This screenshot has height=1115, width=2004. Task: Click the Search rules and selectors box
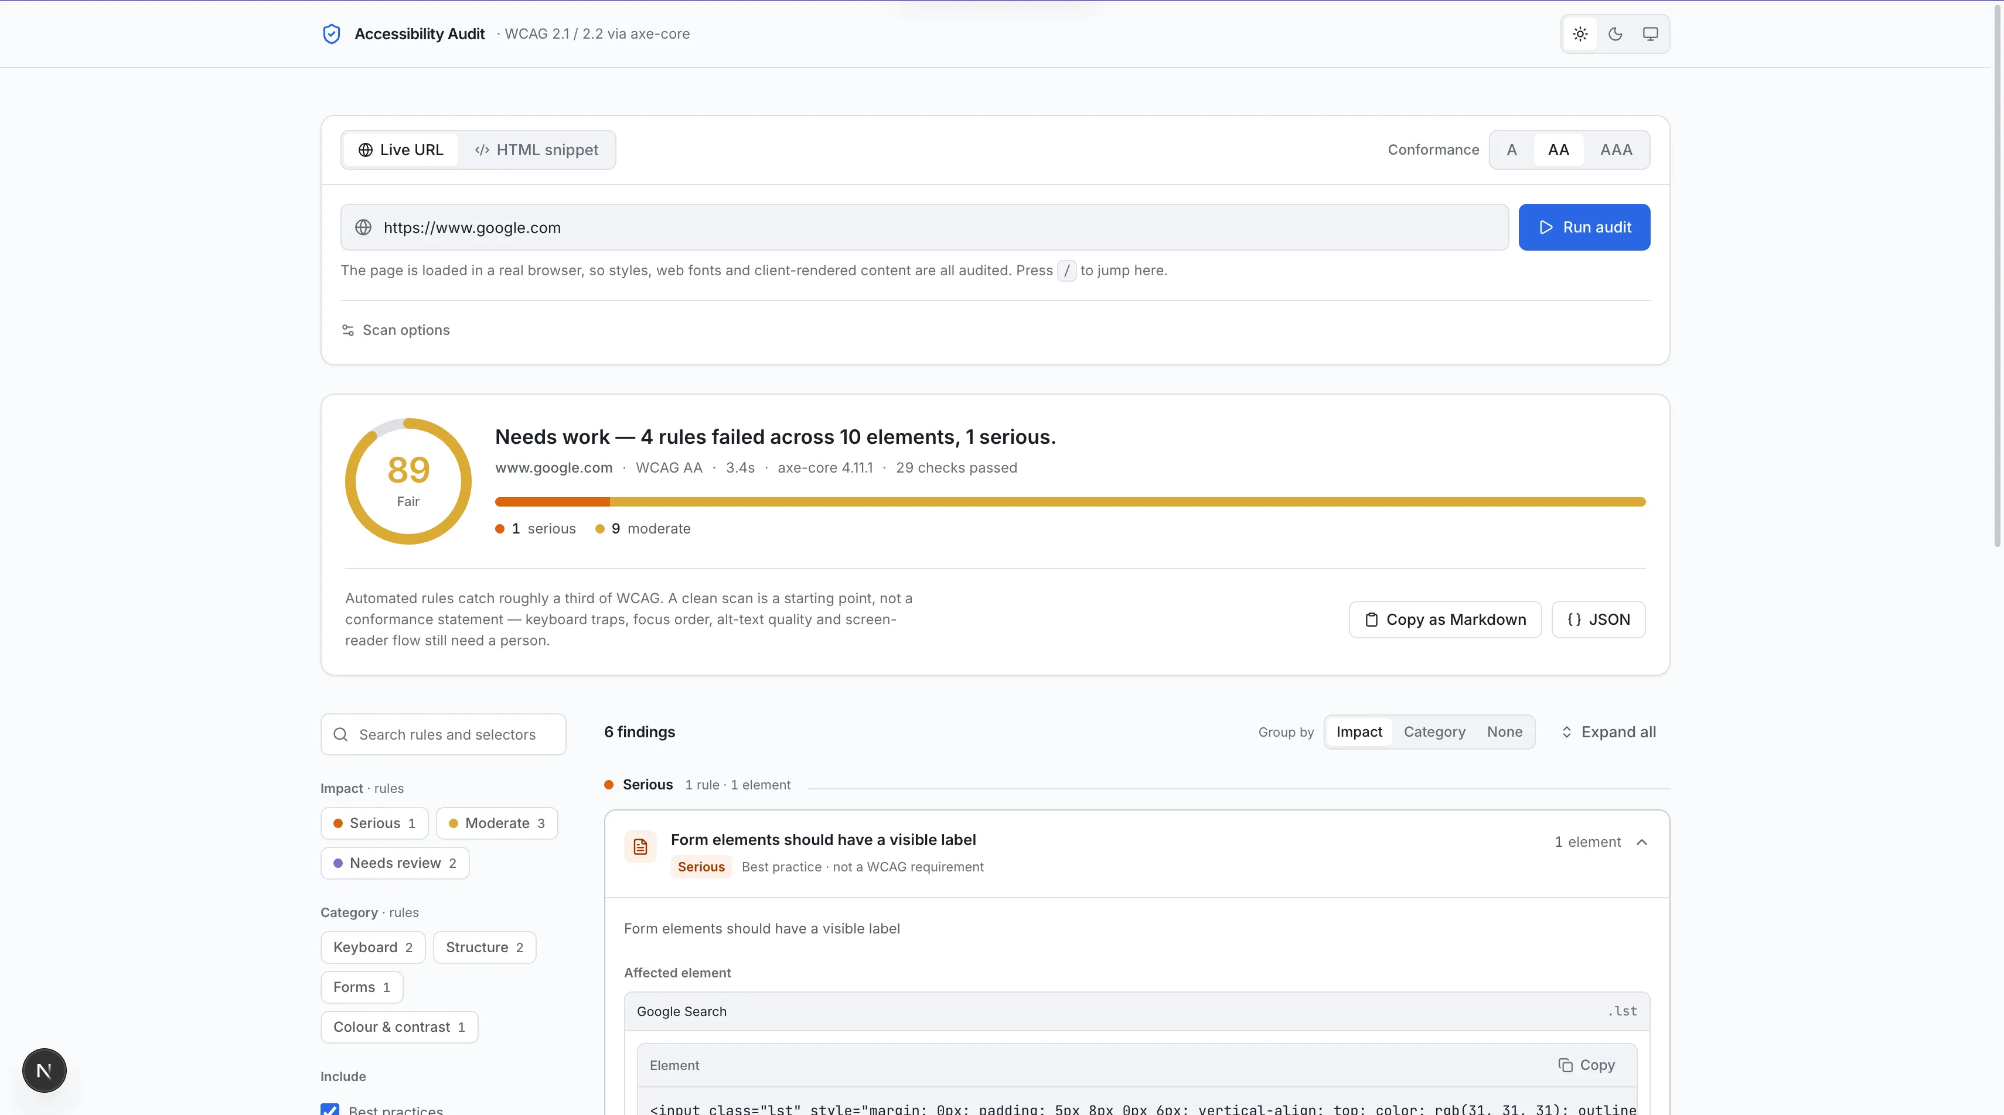click(x=444, y=735)
